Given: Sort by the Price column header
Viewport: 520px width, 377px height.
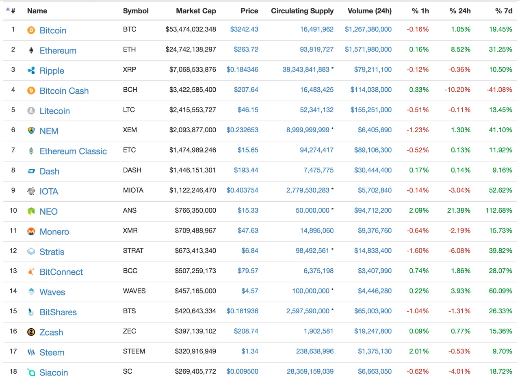Looking at the screenshot, I should click(249, 11).
